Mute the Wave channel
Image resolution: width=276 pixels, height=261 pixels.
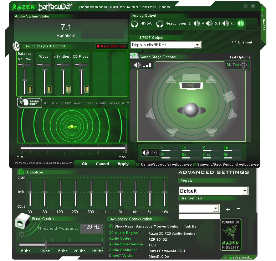(x=49, y=89)
